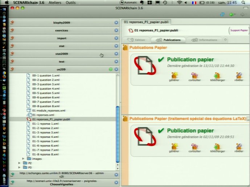The image size is (250, 187).
Task: Select the 01 reponses_P1_papier.publi document tab
Action: (146, 22)
